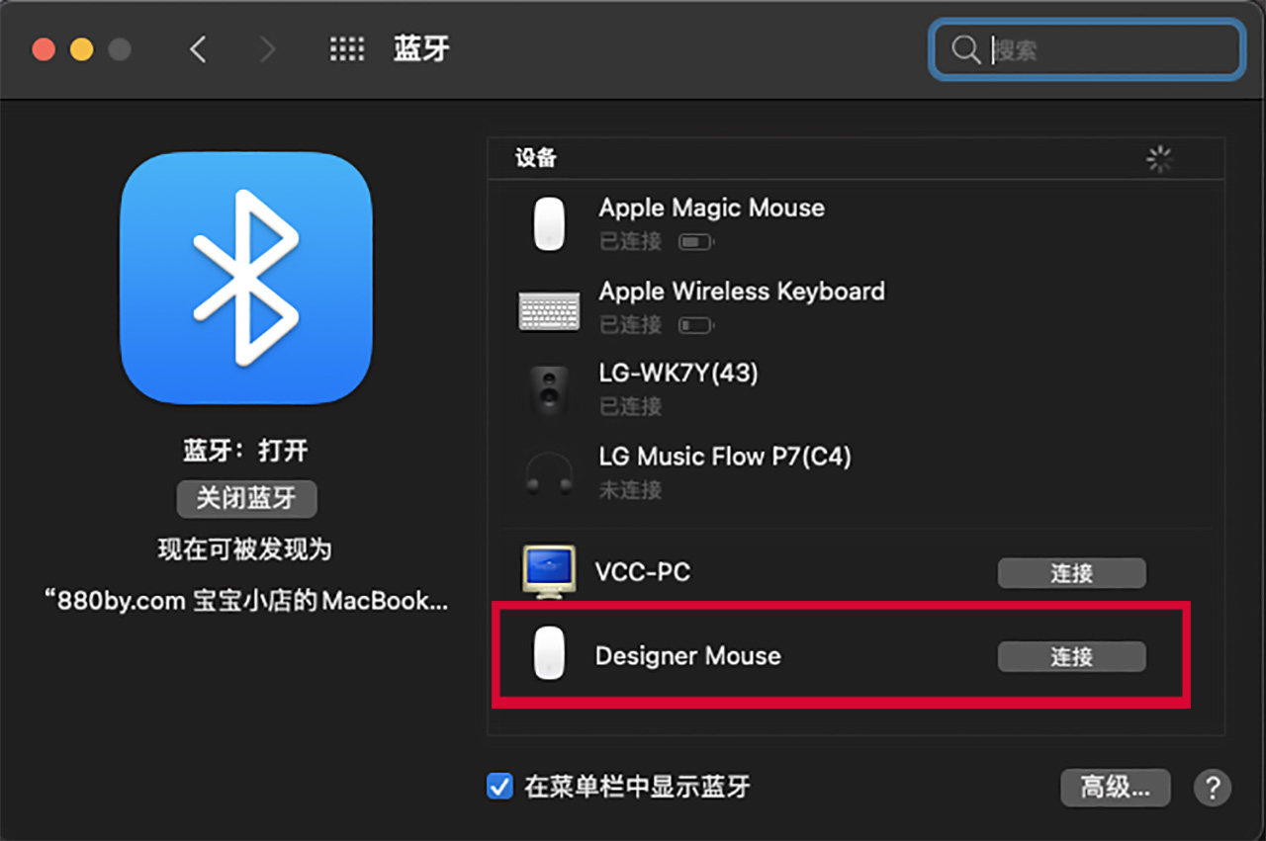Screen dimensions: 1266x841
Task: Go back with the left chevron
Action: click(x=198, y=49)
